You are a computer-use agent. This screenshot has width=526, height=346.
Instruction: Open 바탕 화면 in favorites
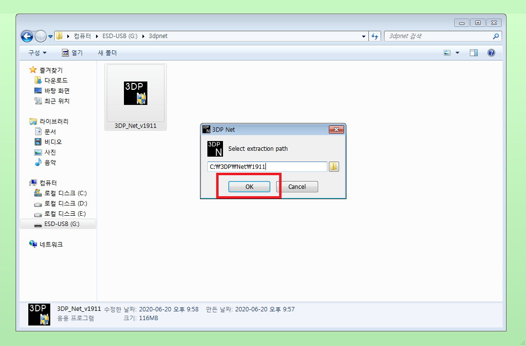click(x=57, y=91)
